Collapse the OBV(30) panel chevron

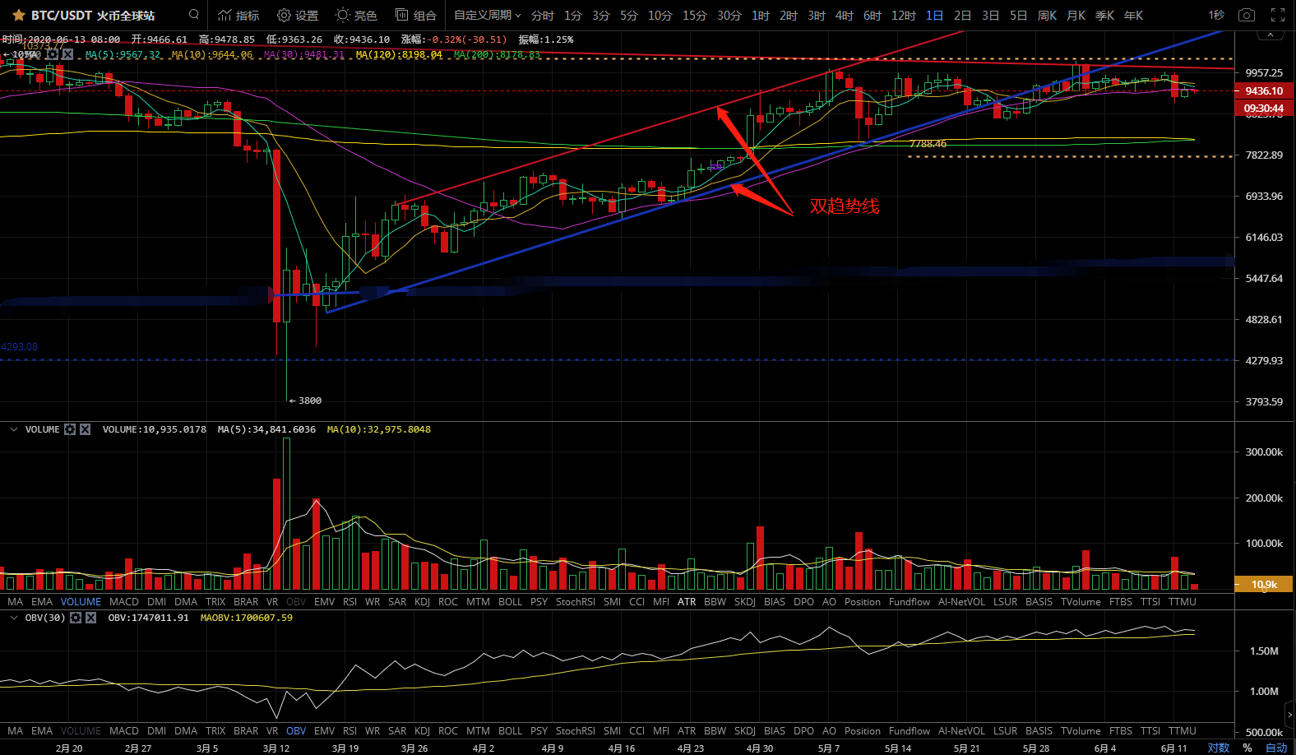pyautogui.click(x=14, y=618)
